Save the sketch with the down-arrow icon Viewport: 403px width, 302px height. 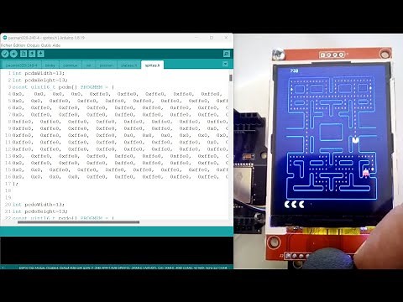pos(40,54)
